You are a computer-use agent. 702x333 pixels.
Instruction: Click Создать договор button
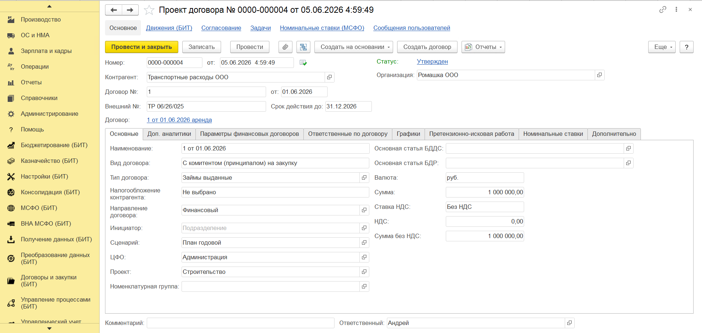tap(427, 47)
